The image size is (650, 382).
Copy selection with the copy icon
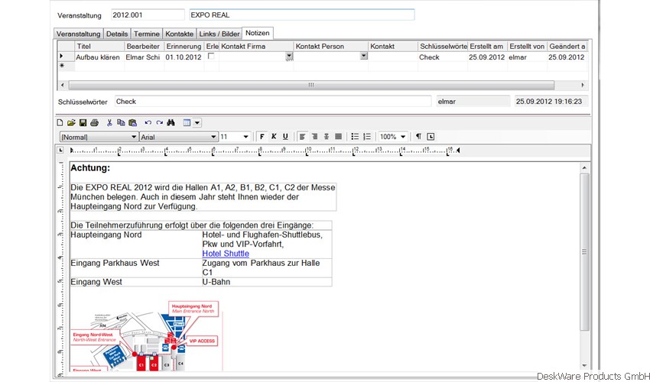pyautogui.click(x=121, y=123)
